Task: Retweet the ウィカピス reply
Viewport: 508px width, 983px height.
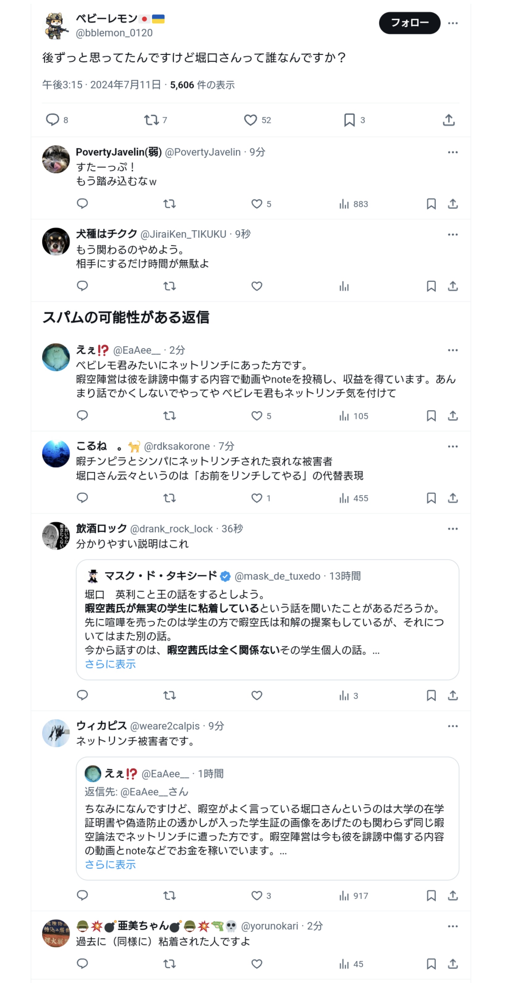Action: (169, 895)
